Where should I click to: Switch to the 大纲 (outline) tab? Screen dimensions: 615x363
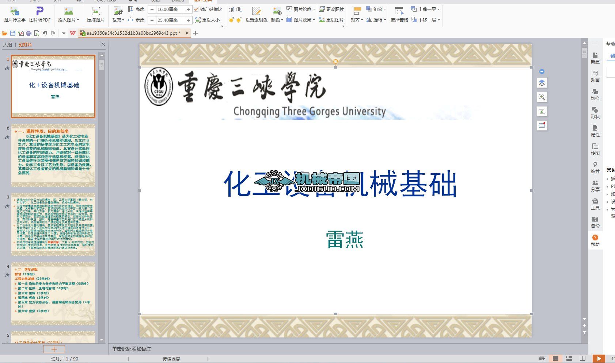(7, 45)
